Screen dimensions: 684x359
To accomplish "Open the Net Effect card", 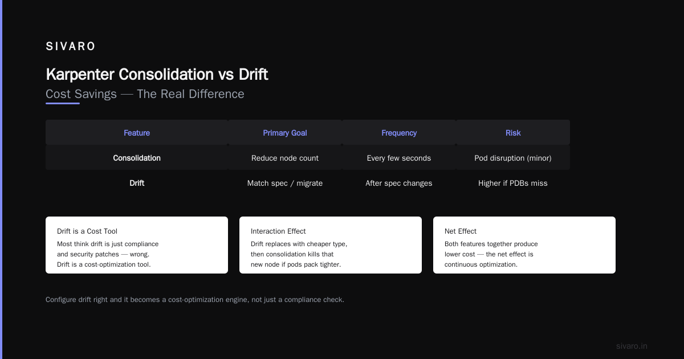I will tap(524, 245).
